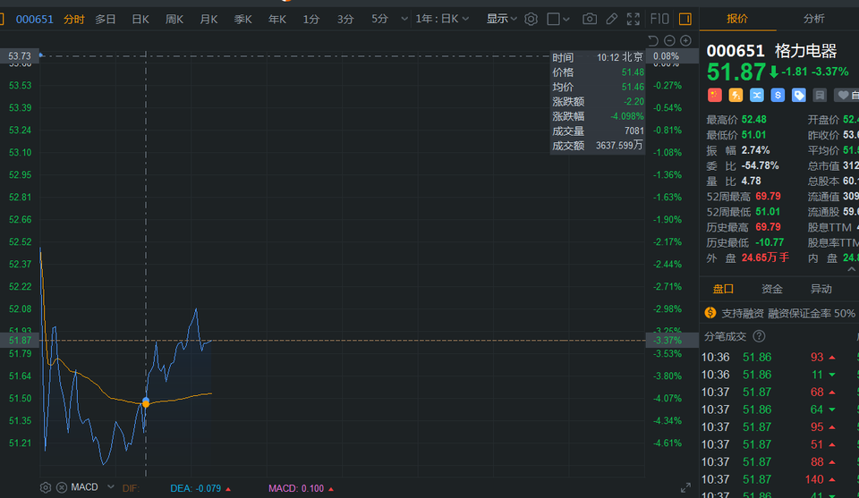Select the 3分 three-minute interval
The width and height of the screenshot is (859, 498).
pyautogui.click(x=345, y=19)
